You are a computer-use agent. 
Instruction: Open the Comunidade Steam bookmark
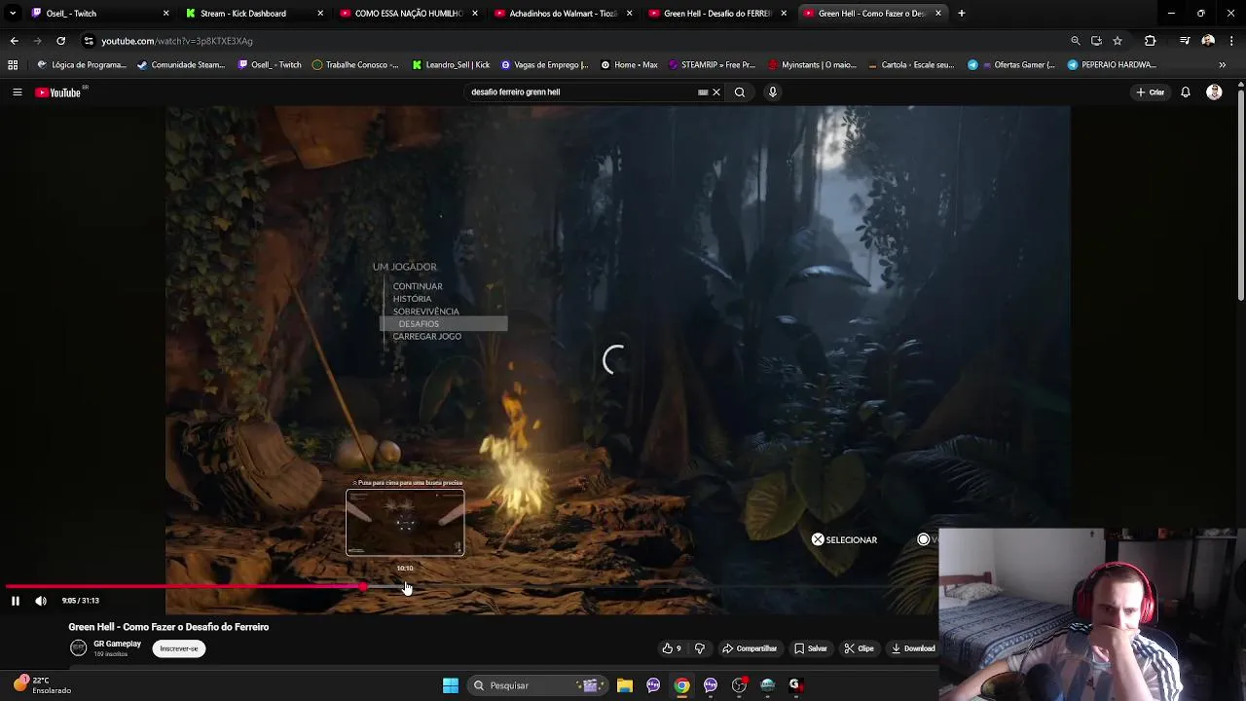point(181,65)
